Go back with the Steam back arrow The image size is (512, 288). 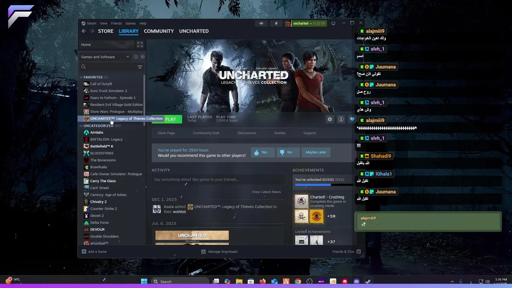click(84, 31)
